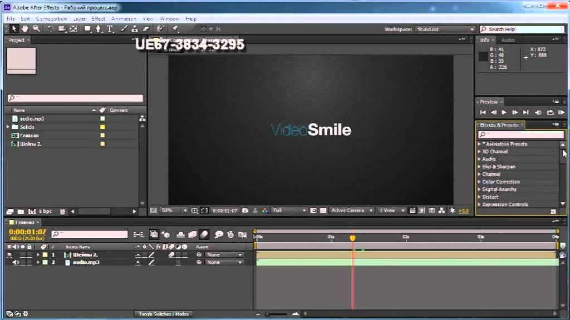Toggle transparency grid in viewer

(x=323, y=211)
